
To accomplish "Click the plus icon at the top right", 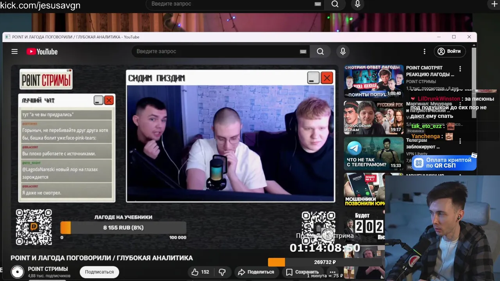I will coord(494,4).
